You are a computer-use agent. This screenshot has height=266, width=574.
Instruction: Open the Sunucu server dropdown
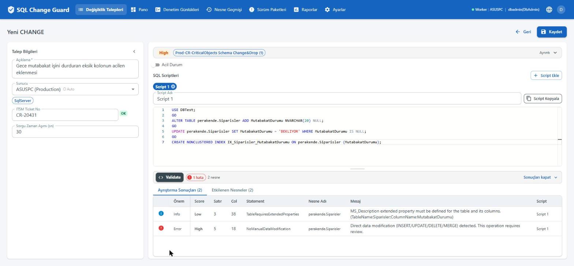pyautogui.click(x=75, y=89)
